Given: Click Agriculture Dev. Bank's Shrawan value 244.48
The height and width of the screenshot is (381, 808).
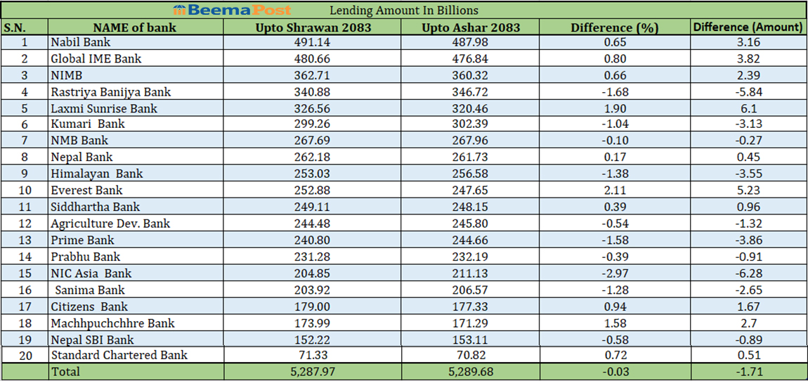Looking at the screenshot, I should click(x=313, y=224).
